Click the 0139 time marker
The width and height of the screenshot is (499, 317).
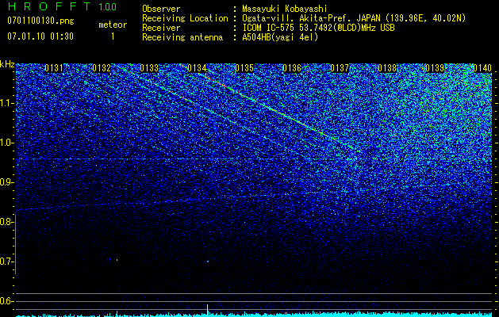[x=435, y=68]
